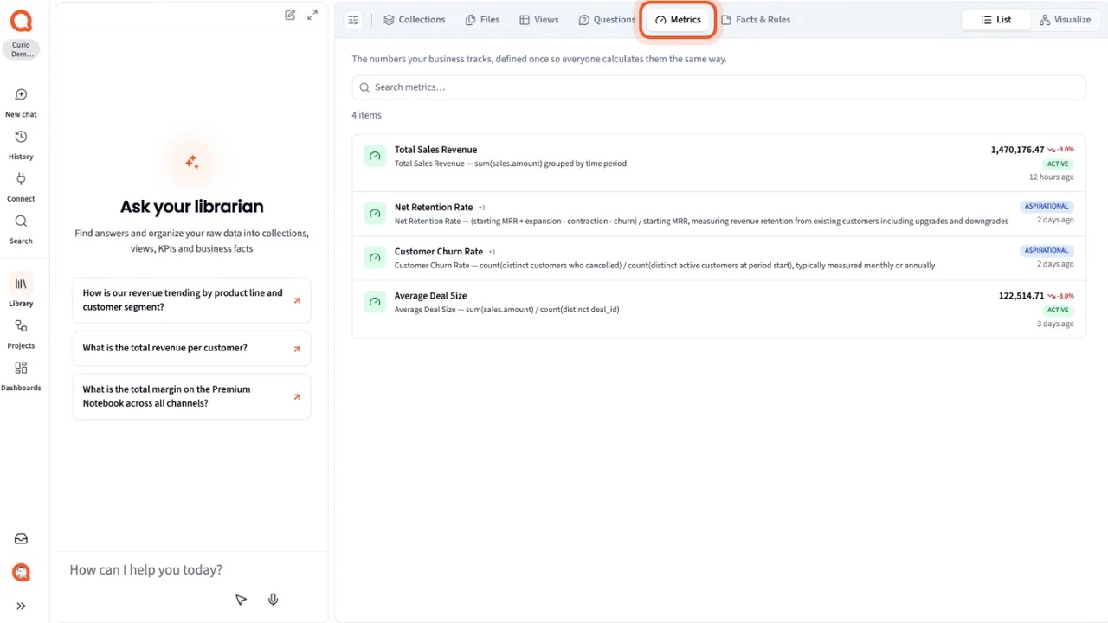This screenshot has height=623, width=1108.
Task: Click the Curio logo
Action: (21, 21)
